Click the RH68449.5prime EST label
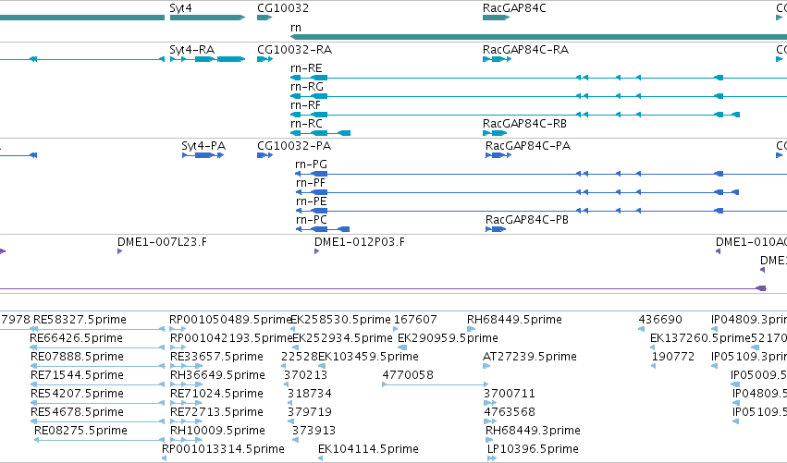Screen dimensions: 787x463 (x=514, y=320)
